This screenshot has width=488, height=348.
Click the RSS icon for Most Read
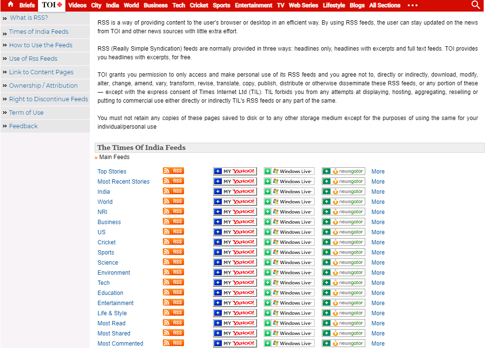point(173,323)
